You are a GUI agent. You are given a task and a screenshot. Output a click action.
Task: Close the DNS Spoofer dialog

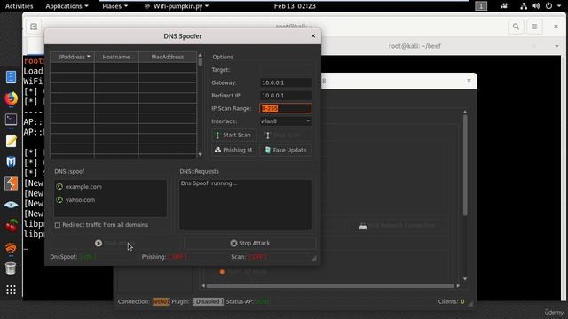click(x=313, y=35)
